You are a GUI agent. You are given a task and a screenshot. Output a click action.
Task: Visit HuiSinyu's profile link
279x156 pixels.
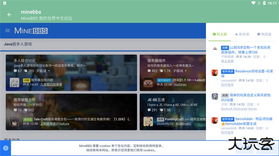coord(180,85)
